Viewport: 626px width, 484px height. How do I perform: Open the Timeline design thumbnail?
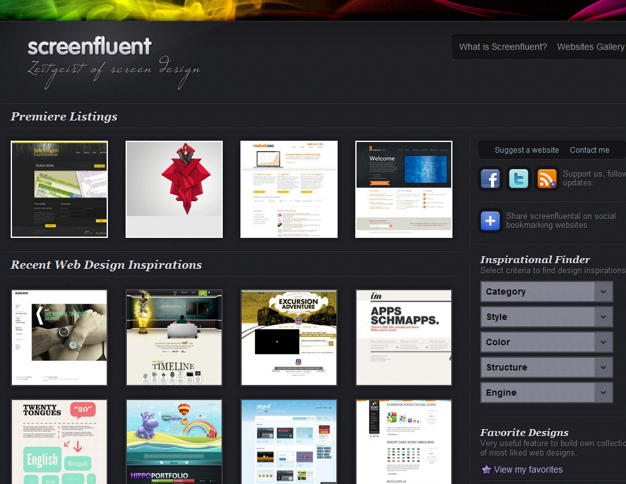174,338
